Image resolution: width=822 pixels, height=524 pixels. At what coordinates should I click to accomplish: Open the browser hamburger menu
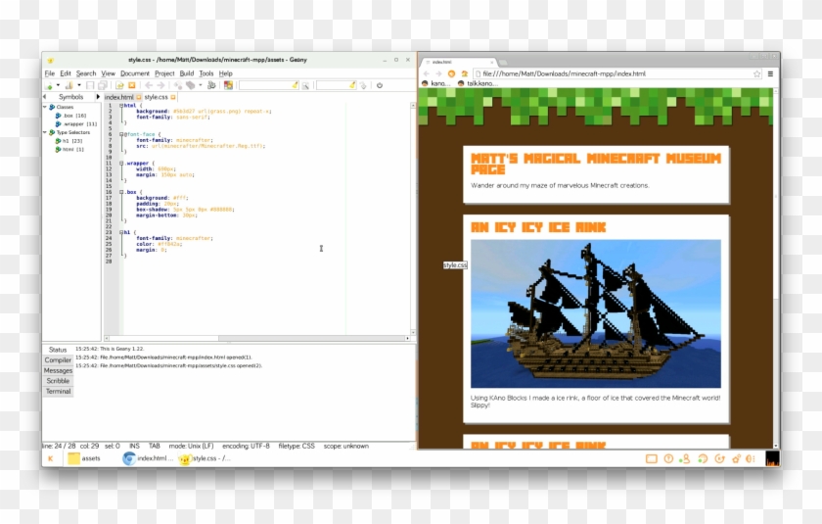pos(770,74)
